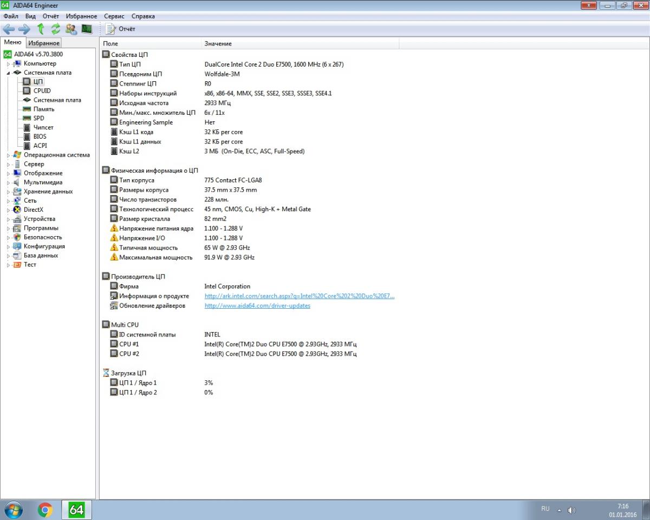
Task: Open the Чипсет tree item
Action: 43,127
